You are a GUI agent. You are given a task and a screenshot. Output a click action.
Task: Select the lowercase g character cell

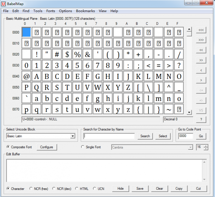pos(97,98)
